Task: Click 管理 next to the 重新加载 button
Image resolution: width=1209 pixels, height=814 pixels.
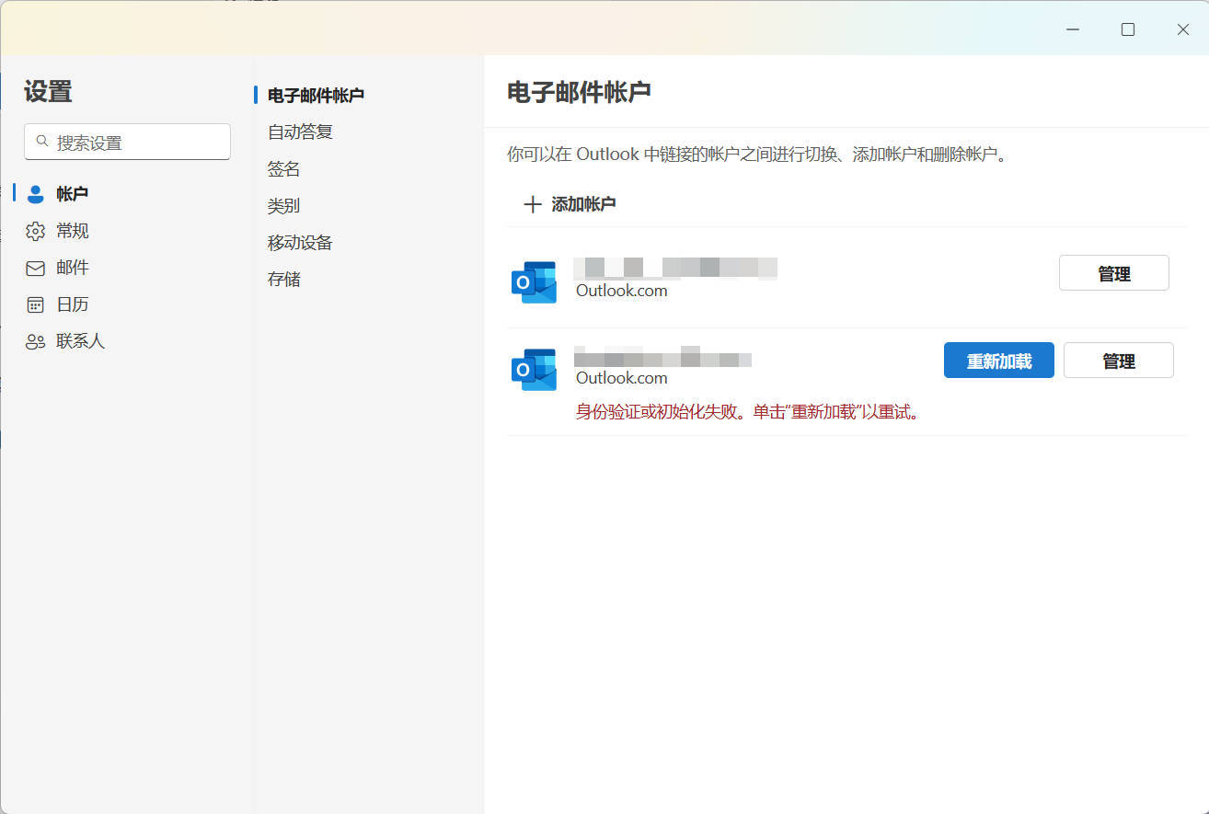Action: click(1119, 361)
